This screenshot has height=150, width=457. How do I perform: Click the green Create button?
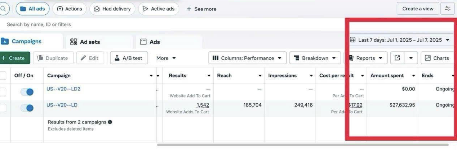(14, 58)
